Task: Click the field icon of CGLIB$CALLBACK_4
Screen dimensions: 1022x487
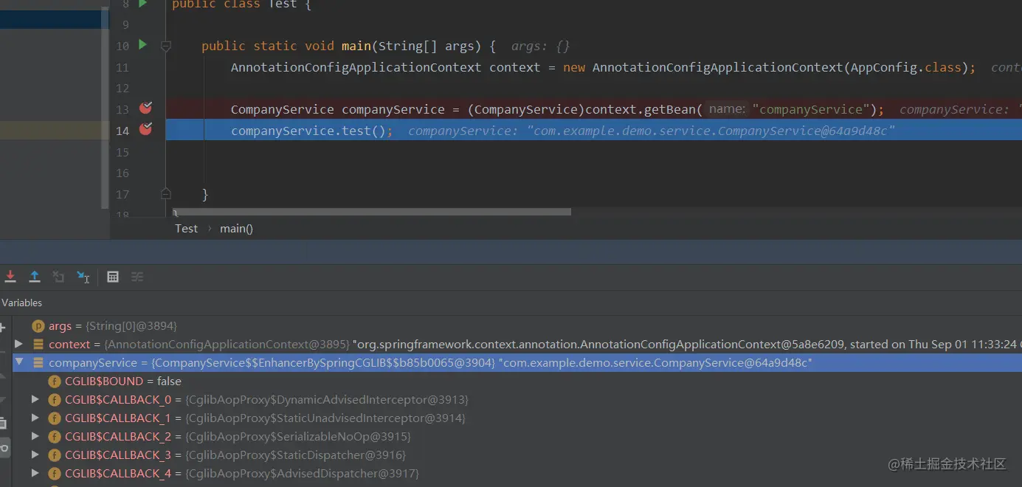Action: pos(55,473)
